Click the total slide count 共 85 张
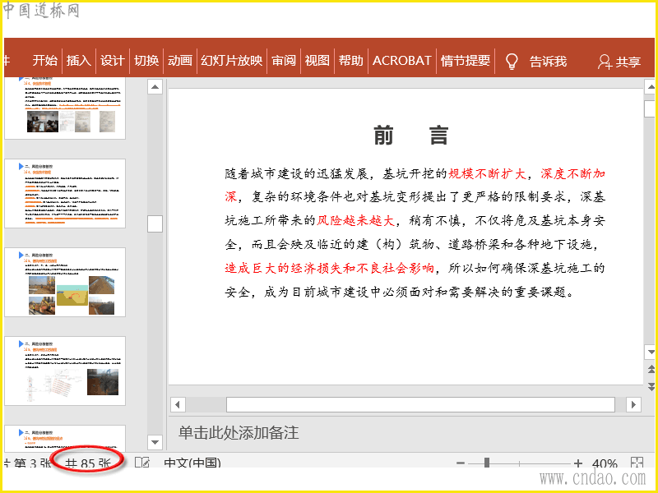Image resolution: width=658 pixels, height=493 pixels. pos(88,463)
